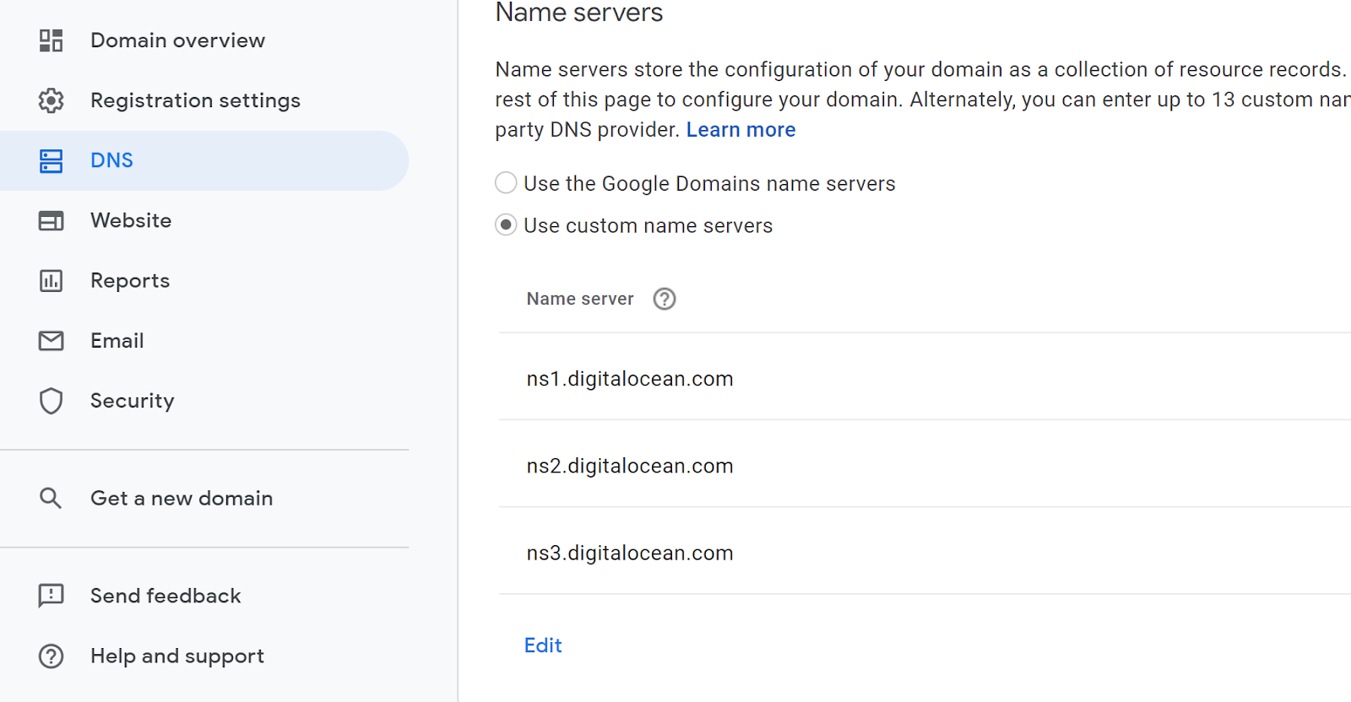Go to the DNS section label
This screenshot has height=702, width=1351.
point(111,160)
